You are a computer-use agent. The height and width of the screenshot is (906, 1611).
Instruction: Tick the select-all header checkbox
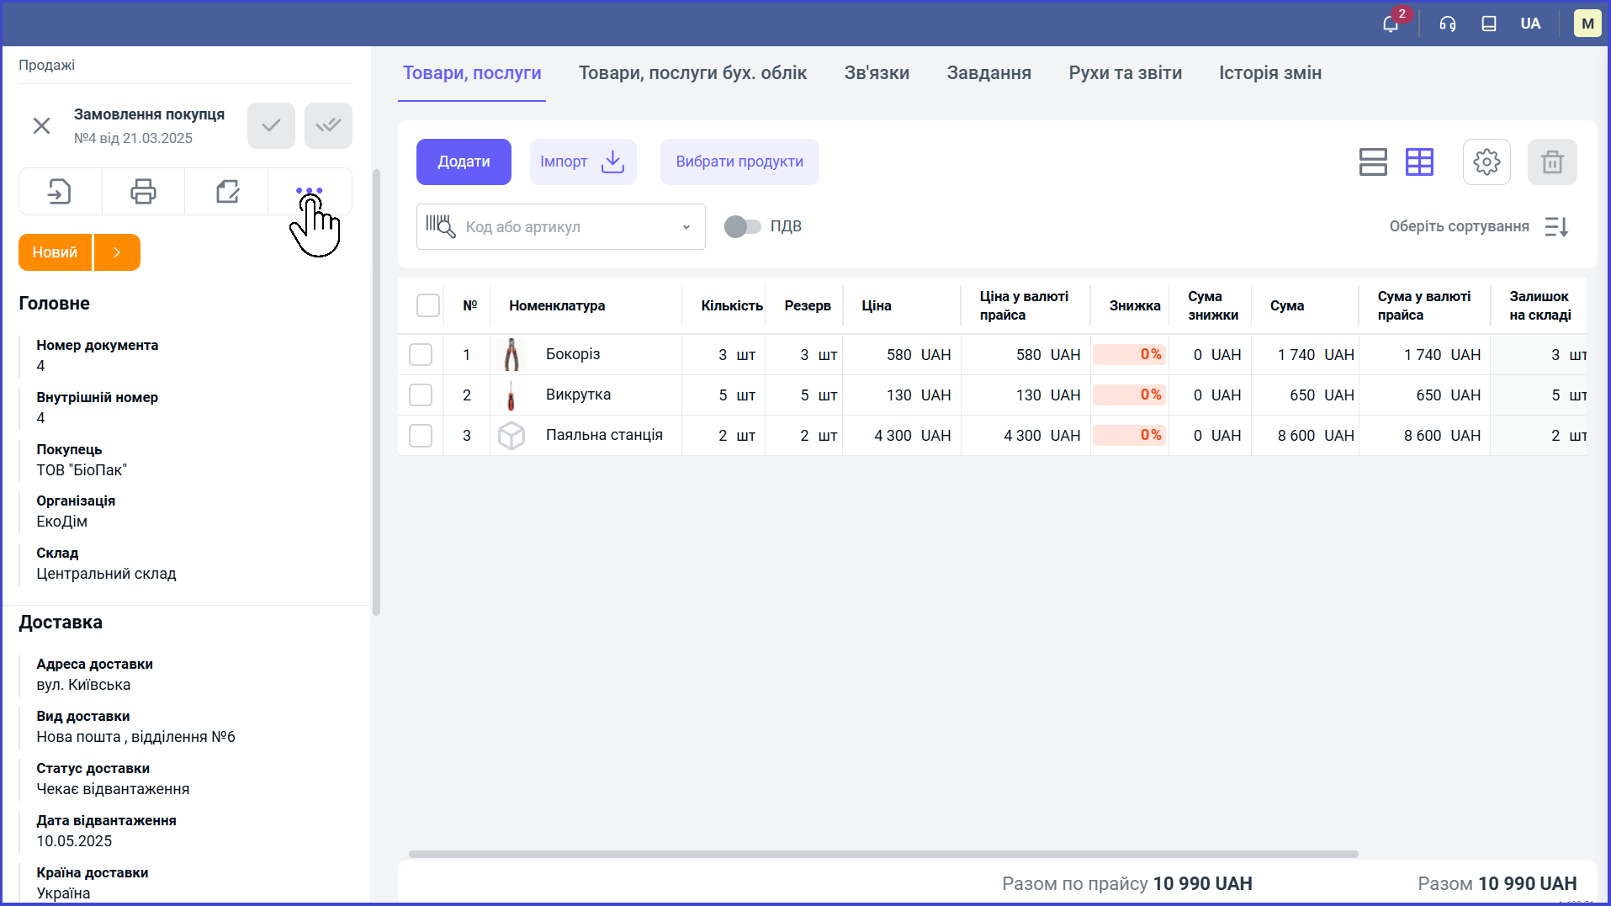[428, 305]
